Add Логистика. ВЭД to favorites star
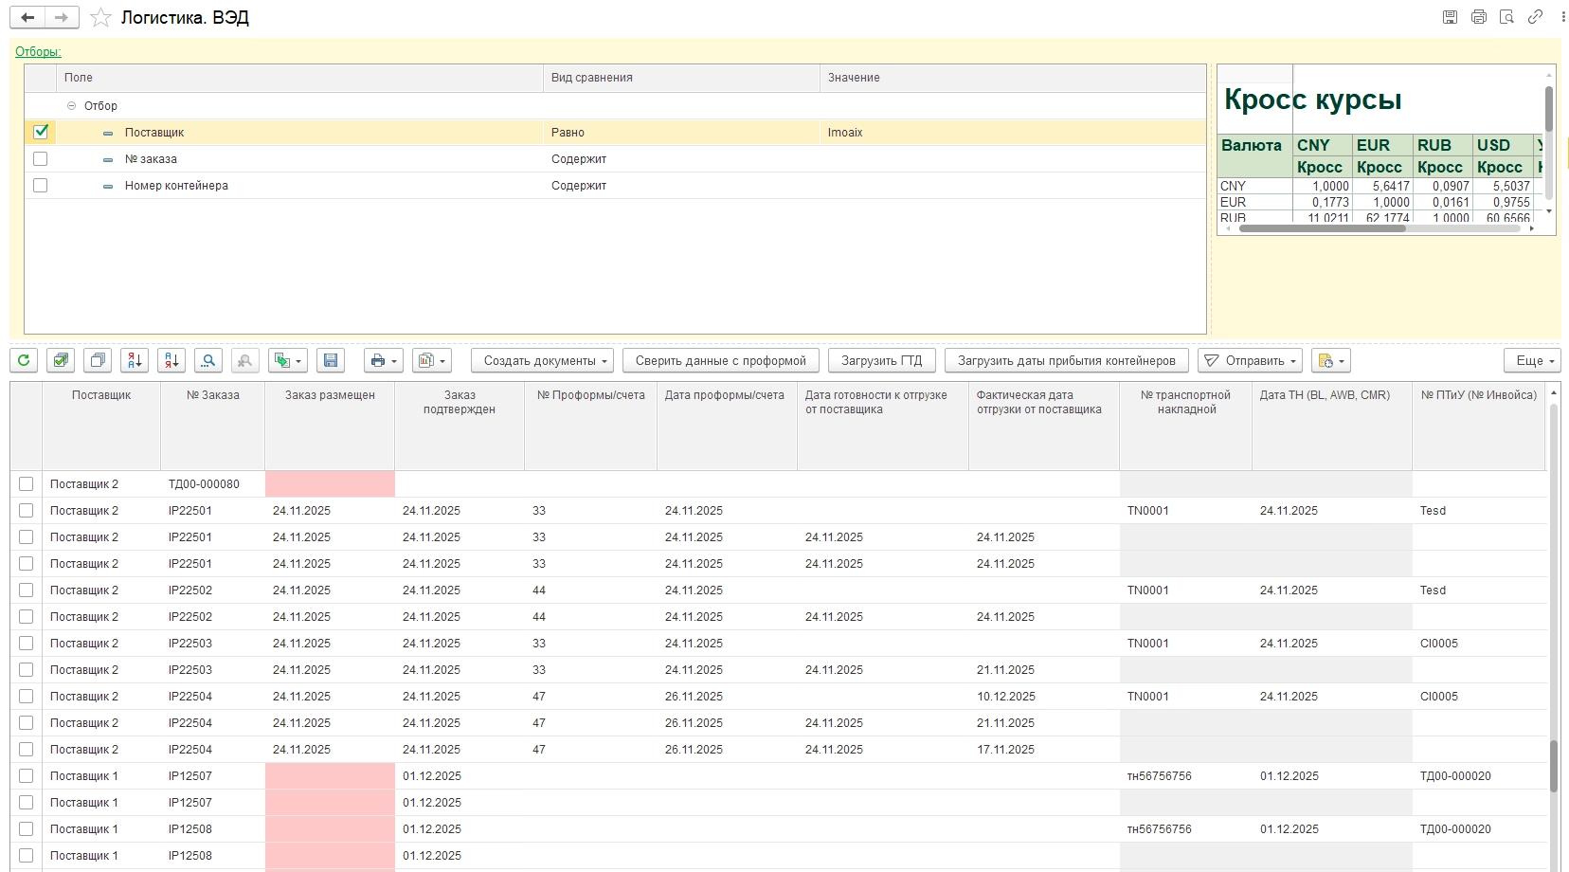Viewport: 1569px width, 872px height. pyautogui.click(x=100, y=18)
